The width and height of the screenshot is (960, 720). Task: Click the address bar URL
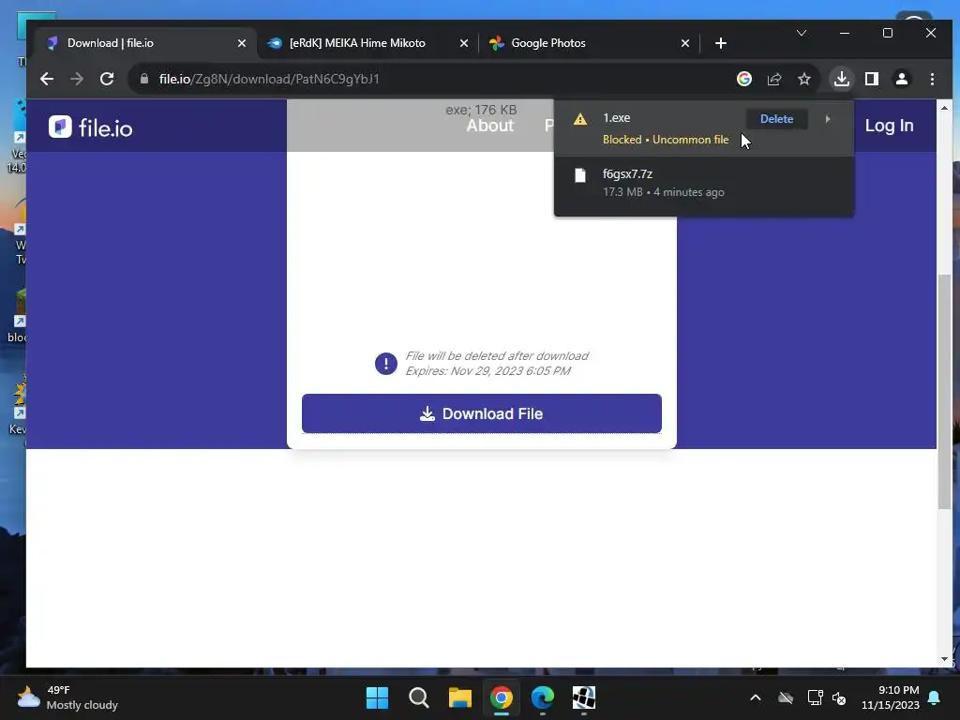pyautogui.click(x=269, y=79)
